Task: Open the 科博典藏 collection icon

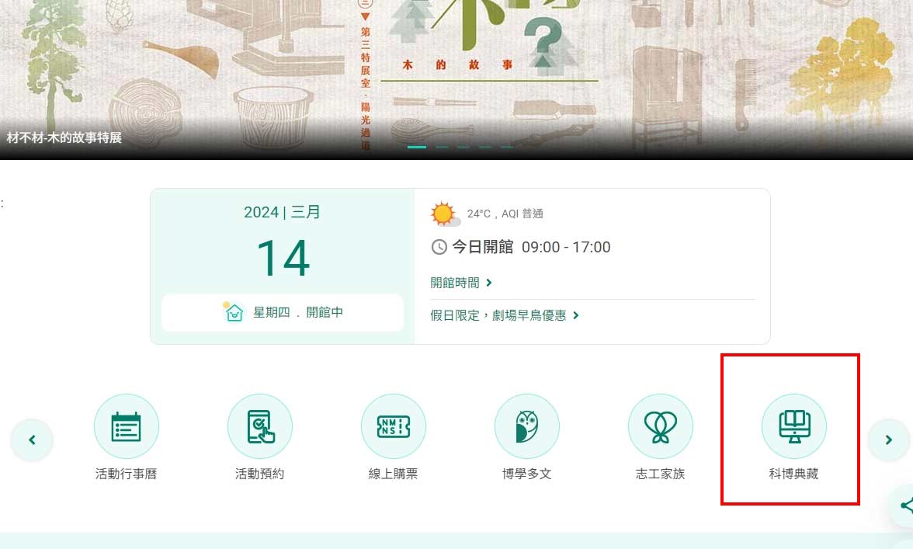Action: [794, 427]
